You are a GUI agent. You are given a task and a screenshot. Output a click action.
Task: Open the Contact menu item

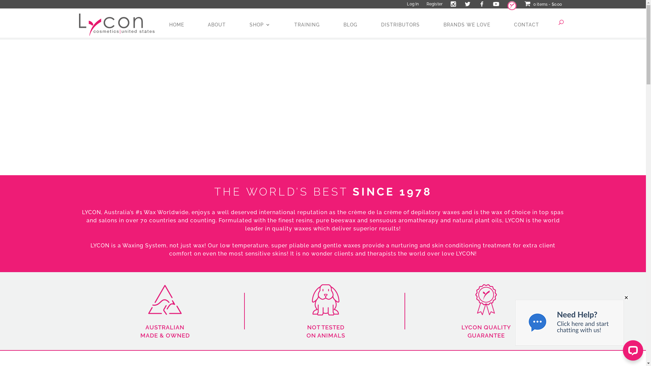point(527,25)
